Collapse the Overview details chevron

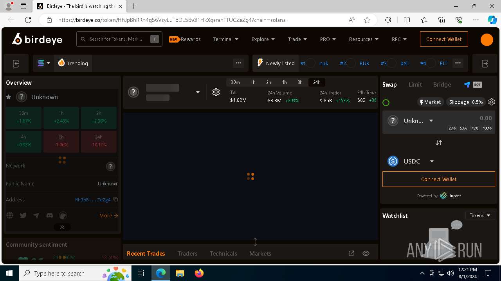(62, 227)
